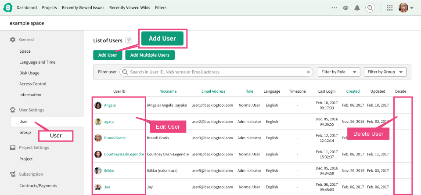Open global search magnifier icon
This screenshot has width=421, height=195.
(370, 8)
